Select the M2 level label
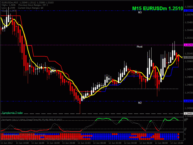The width and height of the screenshot is (193, 145). point(140,103)
